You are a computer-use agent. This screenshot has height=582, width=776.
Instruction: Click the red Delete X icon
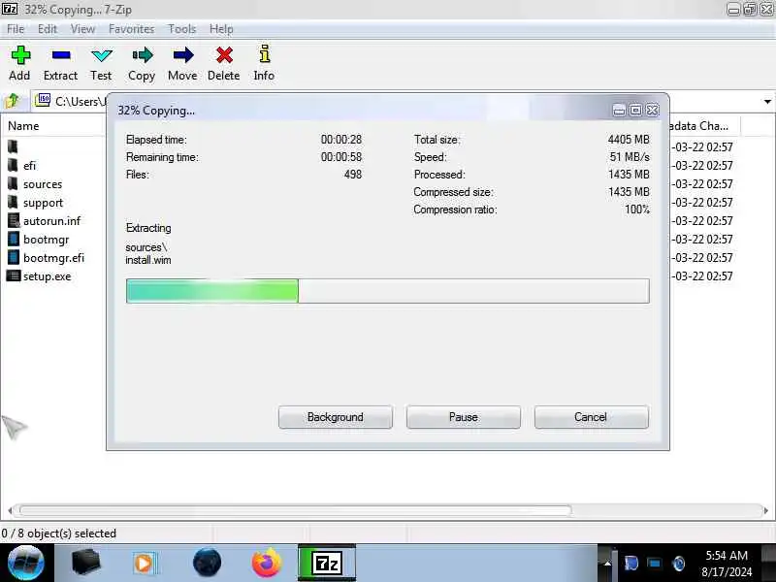coord(224,55)
